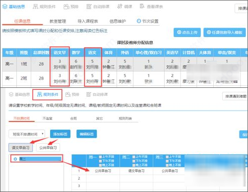Check 周三 晚上不排 checkbox
248x192 pixels.
[x=167, y=165]
